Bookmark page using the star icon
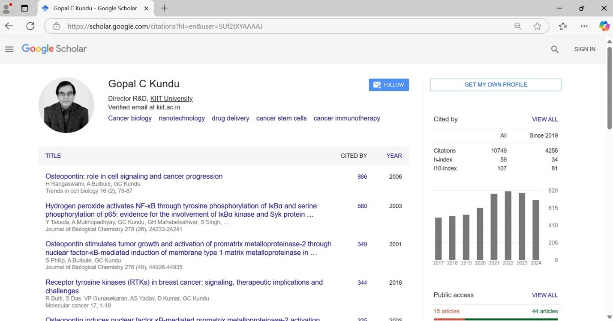Viewport: 613px width, 321px height. coord(537,26)
